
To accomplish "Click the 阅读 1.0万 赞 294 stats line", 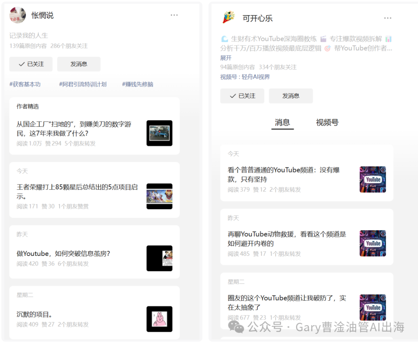I will coord(56,143).
